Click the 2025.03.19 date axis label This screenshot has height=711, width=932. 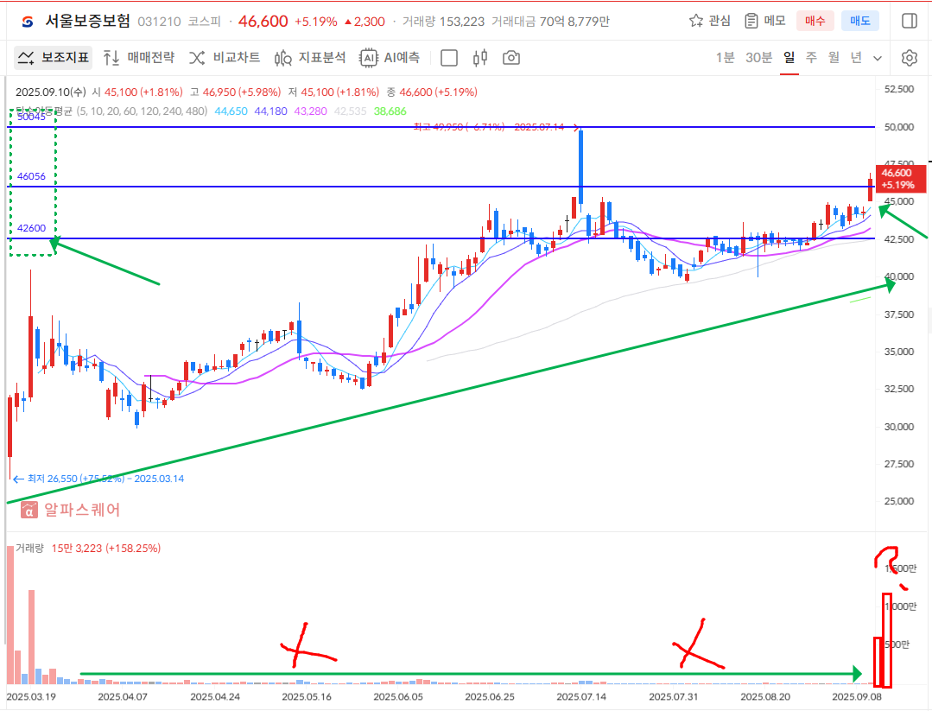tap(31, 696)
